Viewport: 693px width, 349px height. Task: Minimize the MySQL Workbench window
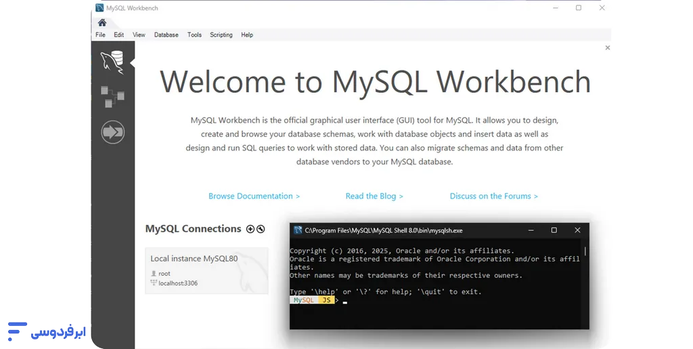click(556, 8)
